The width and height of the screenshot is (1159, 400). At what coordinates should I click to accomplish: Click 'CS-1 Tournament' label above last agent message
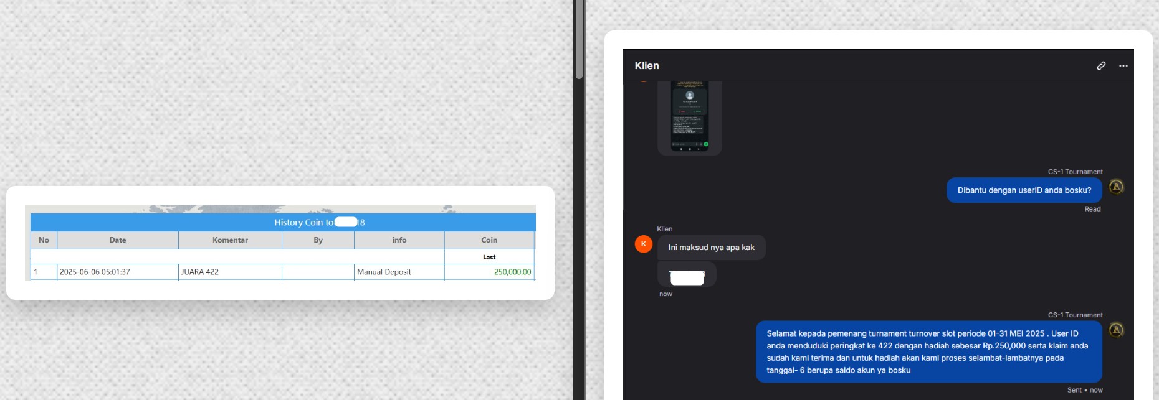[1075, 315]
